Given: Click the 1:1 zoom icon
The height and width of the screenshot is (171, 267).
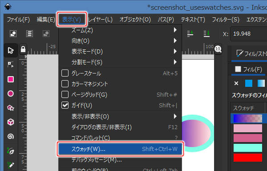Looking at the screenshot, I should (218, 49).
